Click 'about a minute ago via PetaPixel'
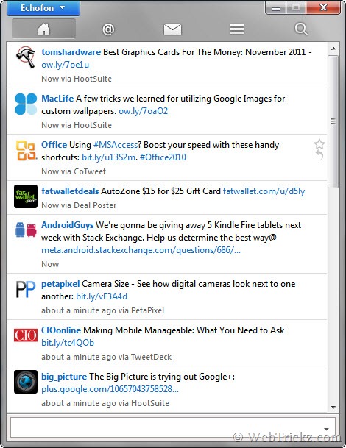 coord(102,310)
